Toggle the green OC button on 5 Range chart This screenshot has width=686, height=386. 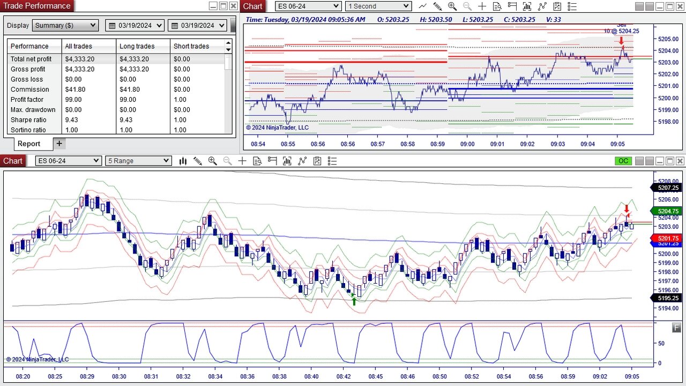[623, 161]
